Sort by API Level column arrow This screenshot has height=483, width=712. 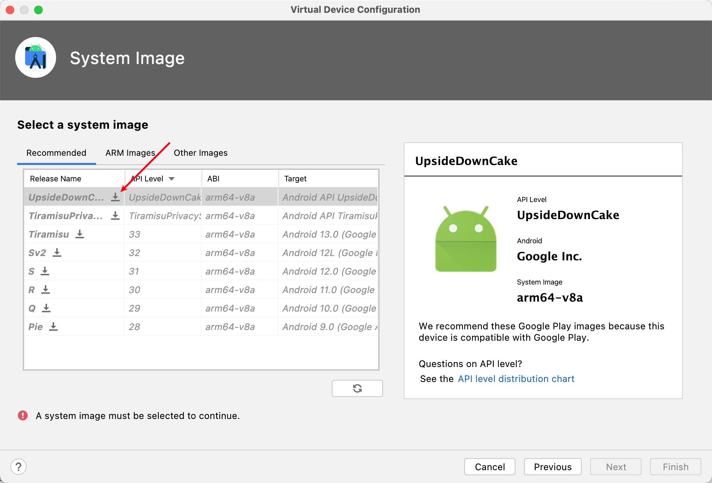172,179
